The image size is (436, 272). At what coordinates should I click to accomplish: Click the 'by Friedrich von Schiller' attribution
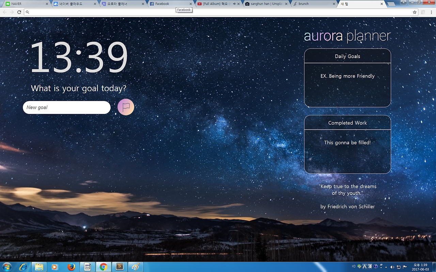347,206
